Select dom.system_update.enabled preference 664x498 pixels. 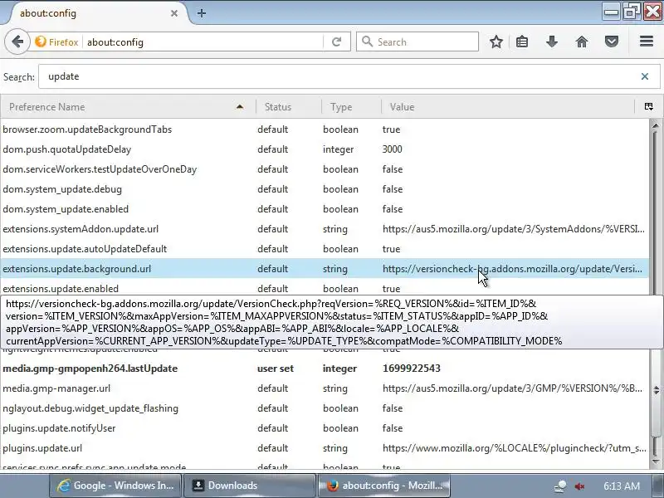pyautogui.click(x=325, y=209)
